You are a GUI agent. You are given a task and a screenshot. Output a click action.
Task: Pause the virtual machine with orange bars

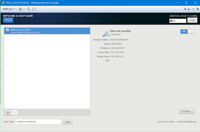pyautogui.click(x=20, y=9)
